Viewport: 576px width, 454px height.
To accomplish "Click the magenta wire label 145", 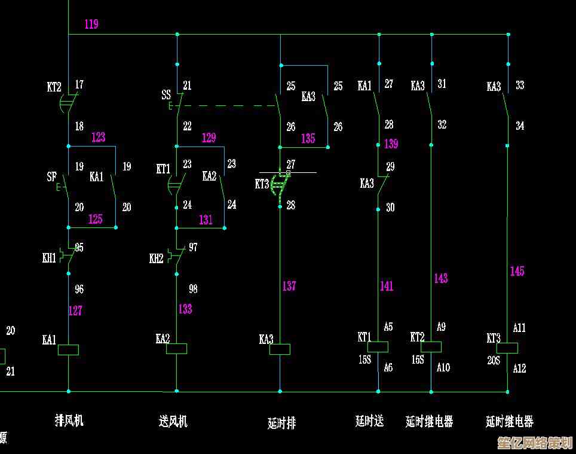I will [x=517, y=272].
